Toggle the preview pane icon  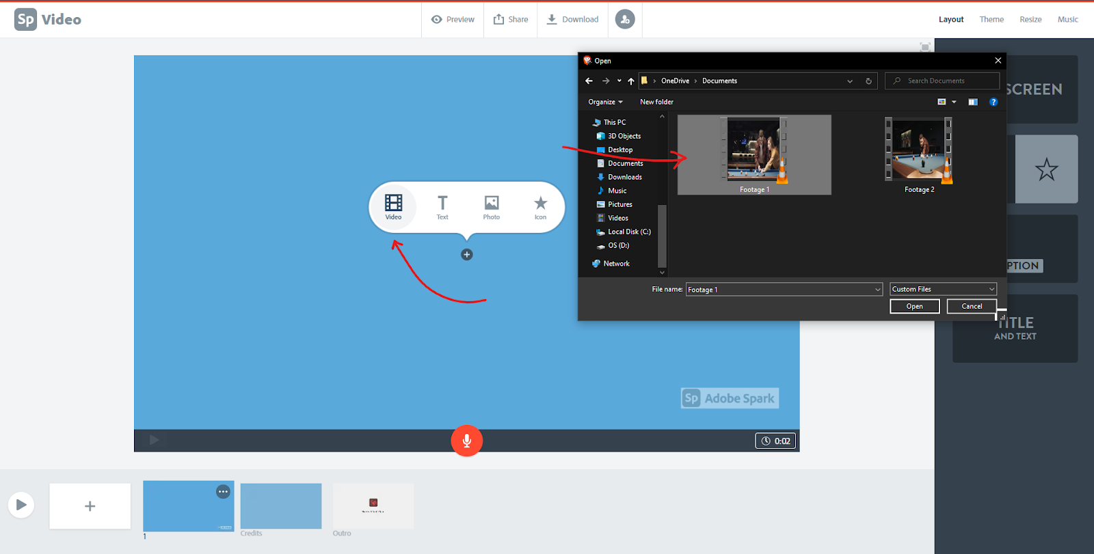tap(973, 102)
